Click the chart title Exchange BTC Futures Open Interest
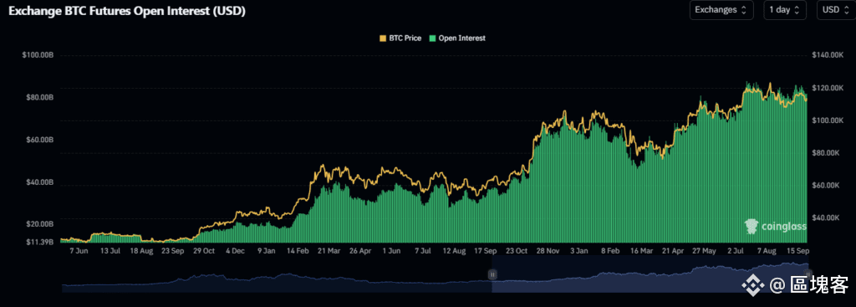The height and width of the screenshot is (307, 856). click(127, 12)
